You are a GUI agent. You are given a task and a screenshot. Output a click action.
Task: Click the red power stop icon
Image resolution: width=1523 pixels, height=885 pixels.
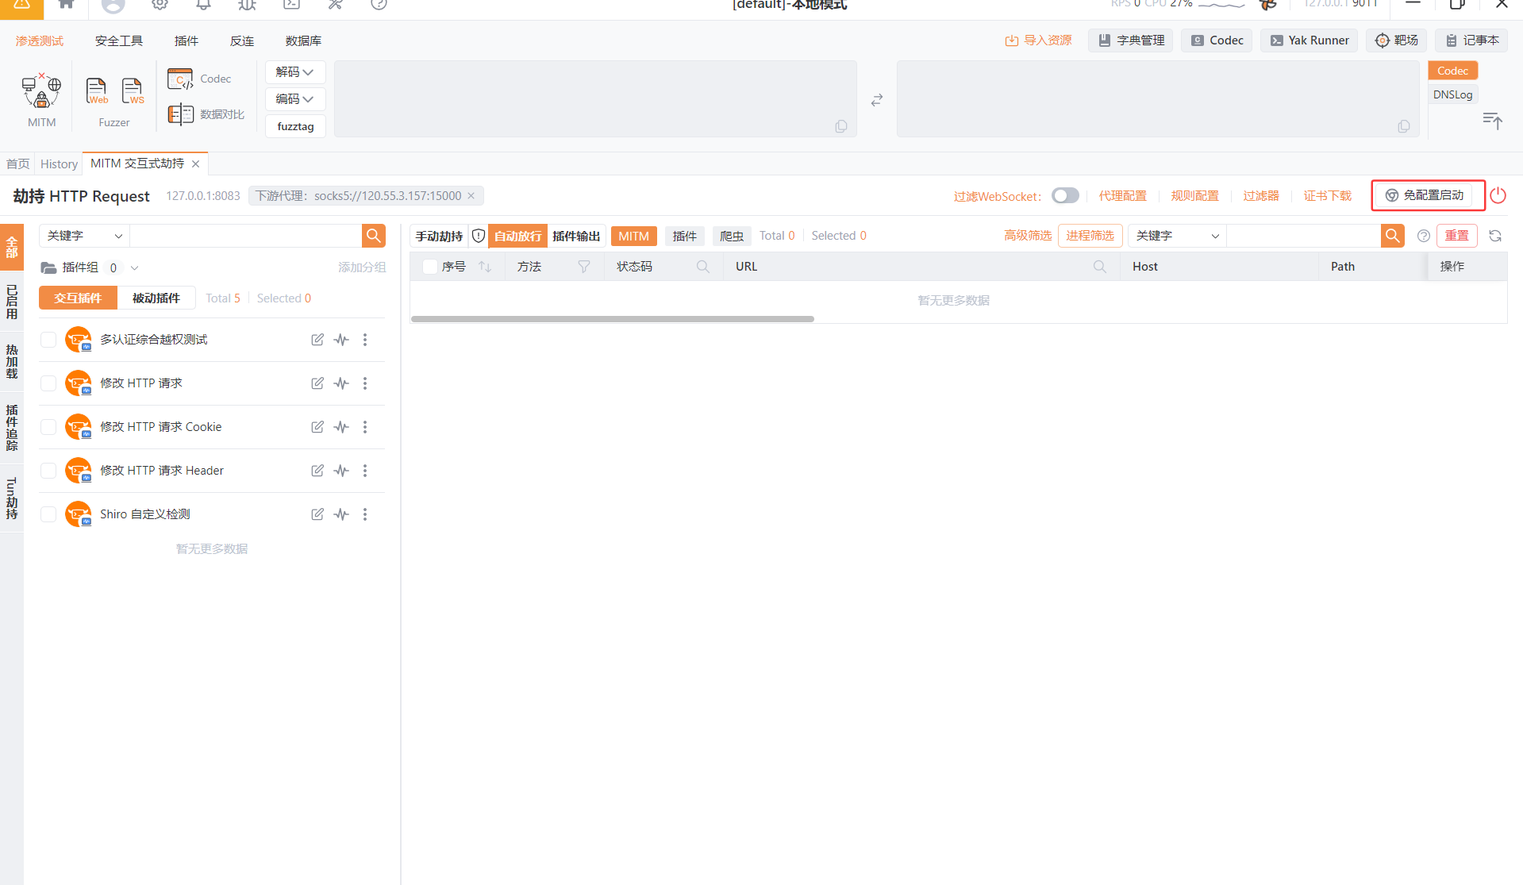tap(1498, 195)
